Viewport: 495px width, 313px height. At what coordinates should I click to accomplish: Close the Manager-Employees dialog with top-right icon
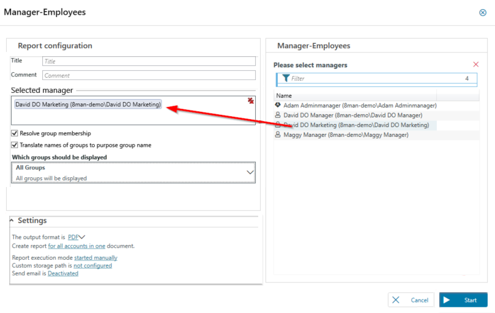point(483,12)
